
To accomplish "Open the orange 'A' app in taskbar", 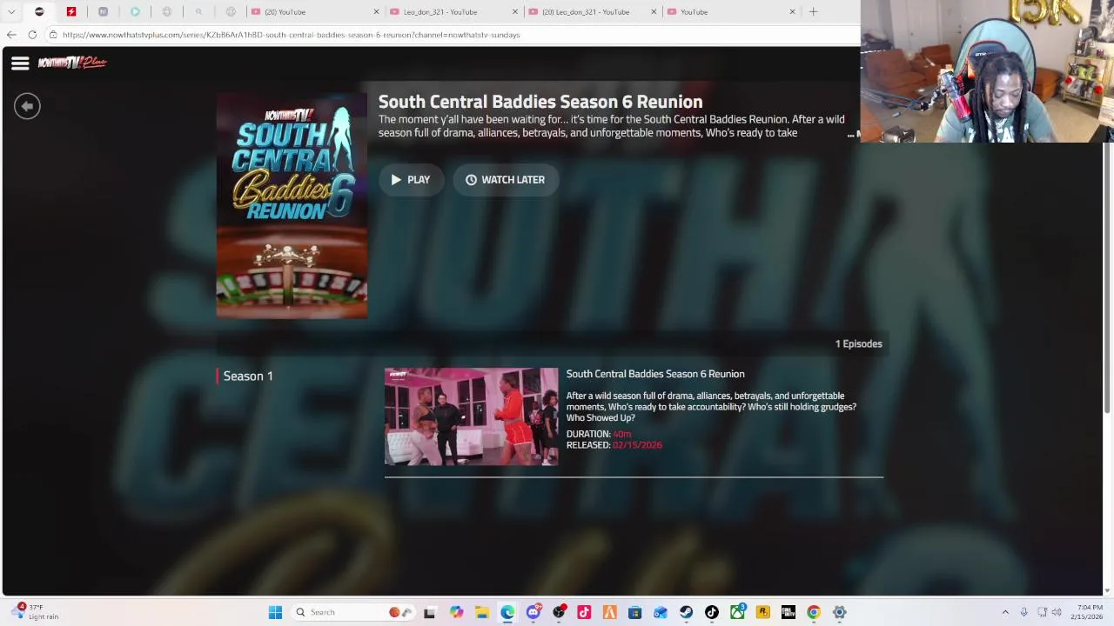I will click(609, 612).
